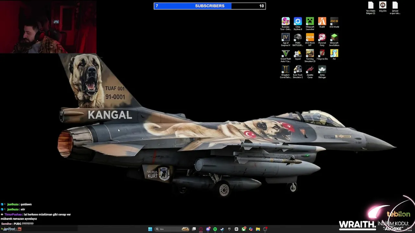Screen dimensions: 415x233
Task: Open Epic Games Launcher on taskbar
Action: click(229, 229)
